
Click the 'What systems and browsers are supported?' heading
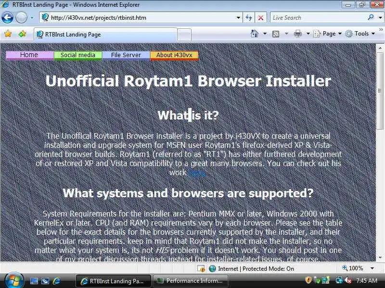tap(188, 193)
